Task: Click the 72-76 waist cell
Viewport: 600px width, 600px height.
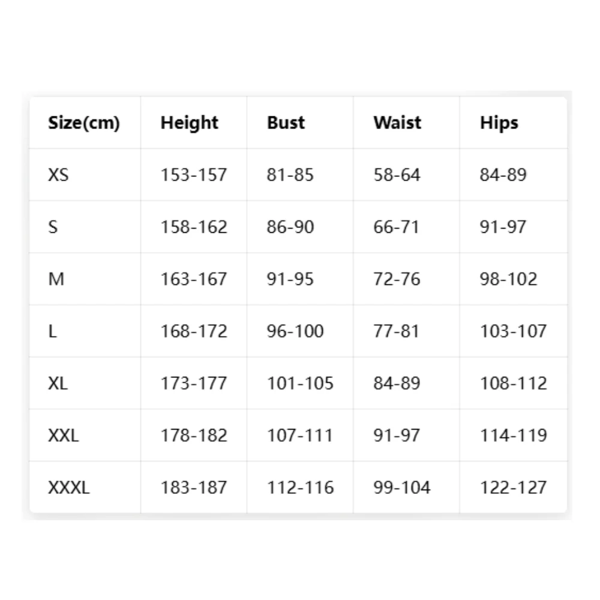Action: [397, 279]
